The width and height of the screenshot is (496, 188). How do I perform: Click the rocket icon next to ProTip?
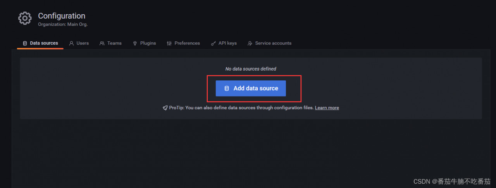point(165,108)
